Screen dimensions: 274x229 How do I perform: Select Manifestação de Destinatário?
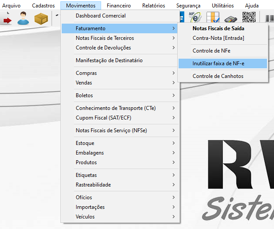[x=120, y=60]
